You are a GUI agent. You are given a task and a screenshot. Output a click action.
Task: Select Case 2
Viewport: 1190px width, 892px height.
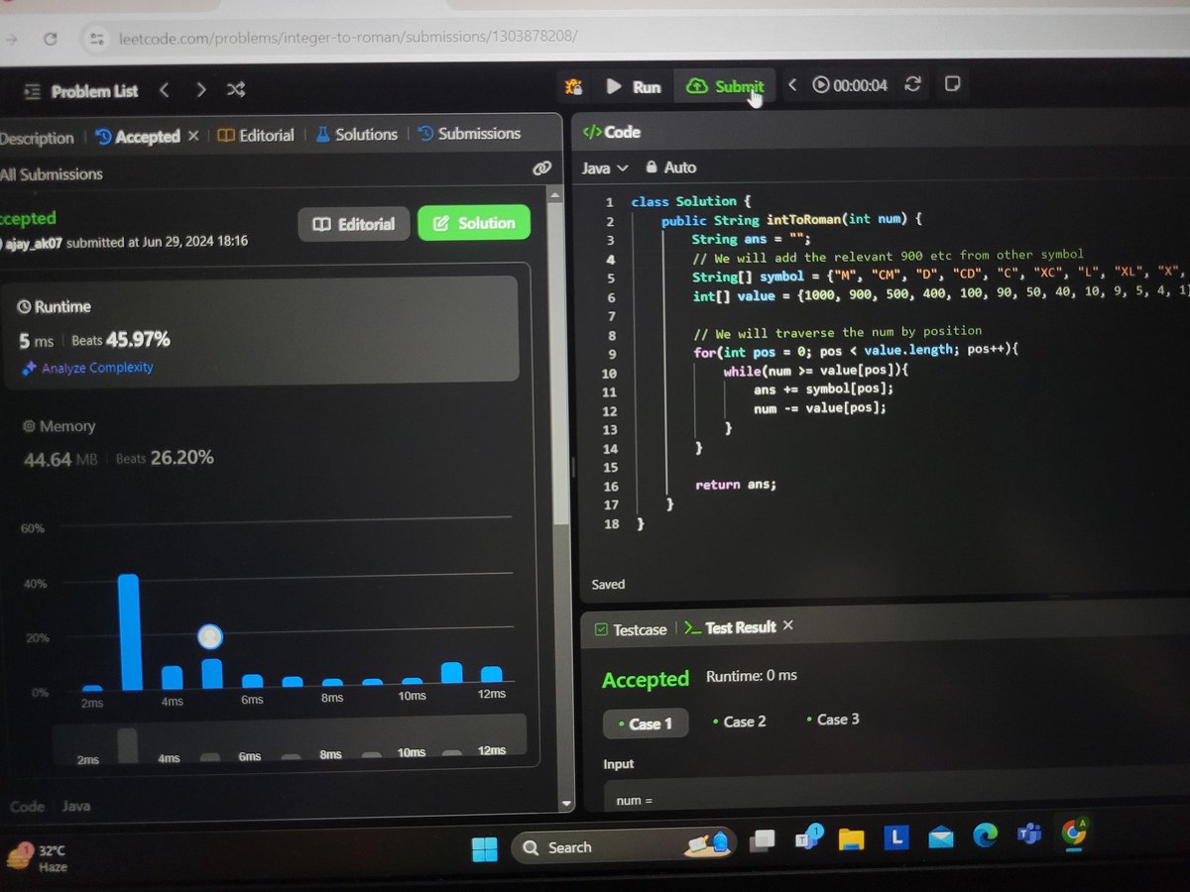click(x=739, y=721)
